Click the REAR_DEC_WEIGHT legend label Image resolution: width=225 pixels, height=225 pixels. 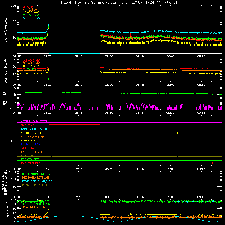[x=35, y=185]
